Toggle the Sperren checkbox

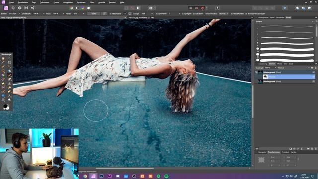tap(194, 14)
